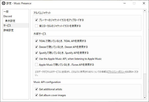Toggle the TIDAL API checkbox
This screenshot has height=102, width=149.
pos(37,41)
